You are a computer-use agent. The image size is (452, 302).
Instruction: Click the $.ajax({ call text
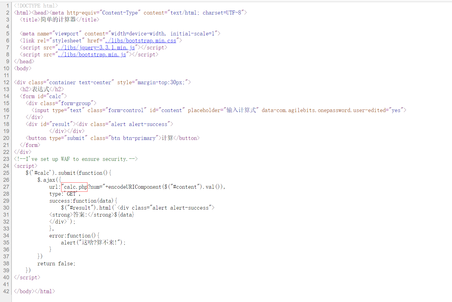coord(49,180)
